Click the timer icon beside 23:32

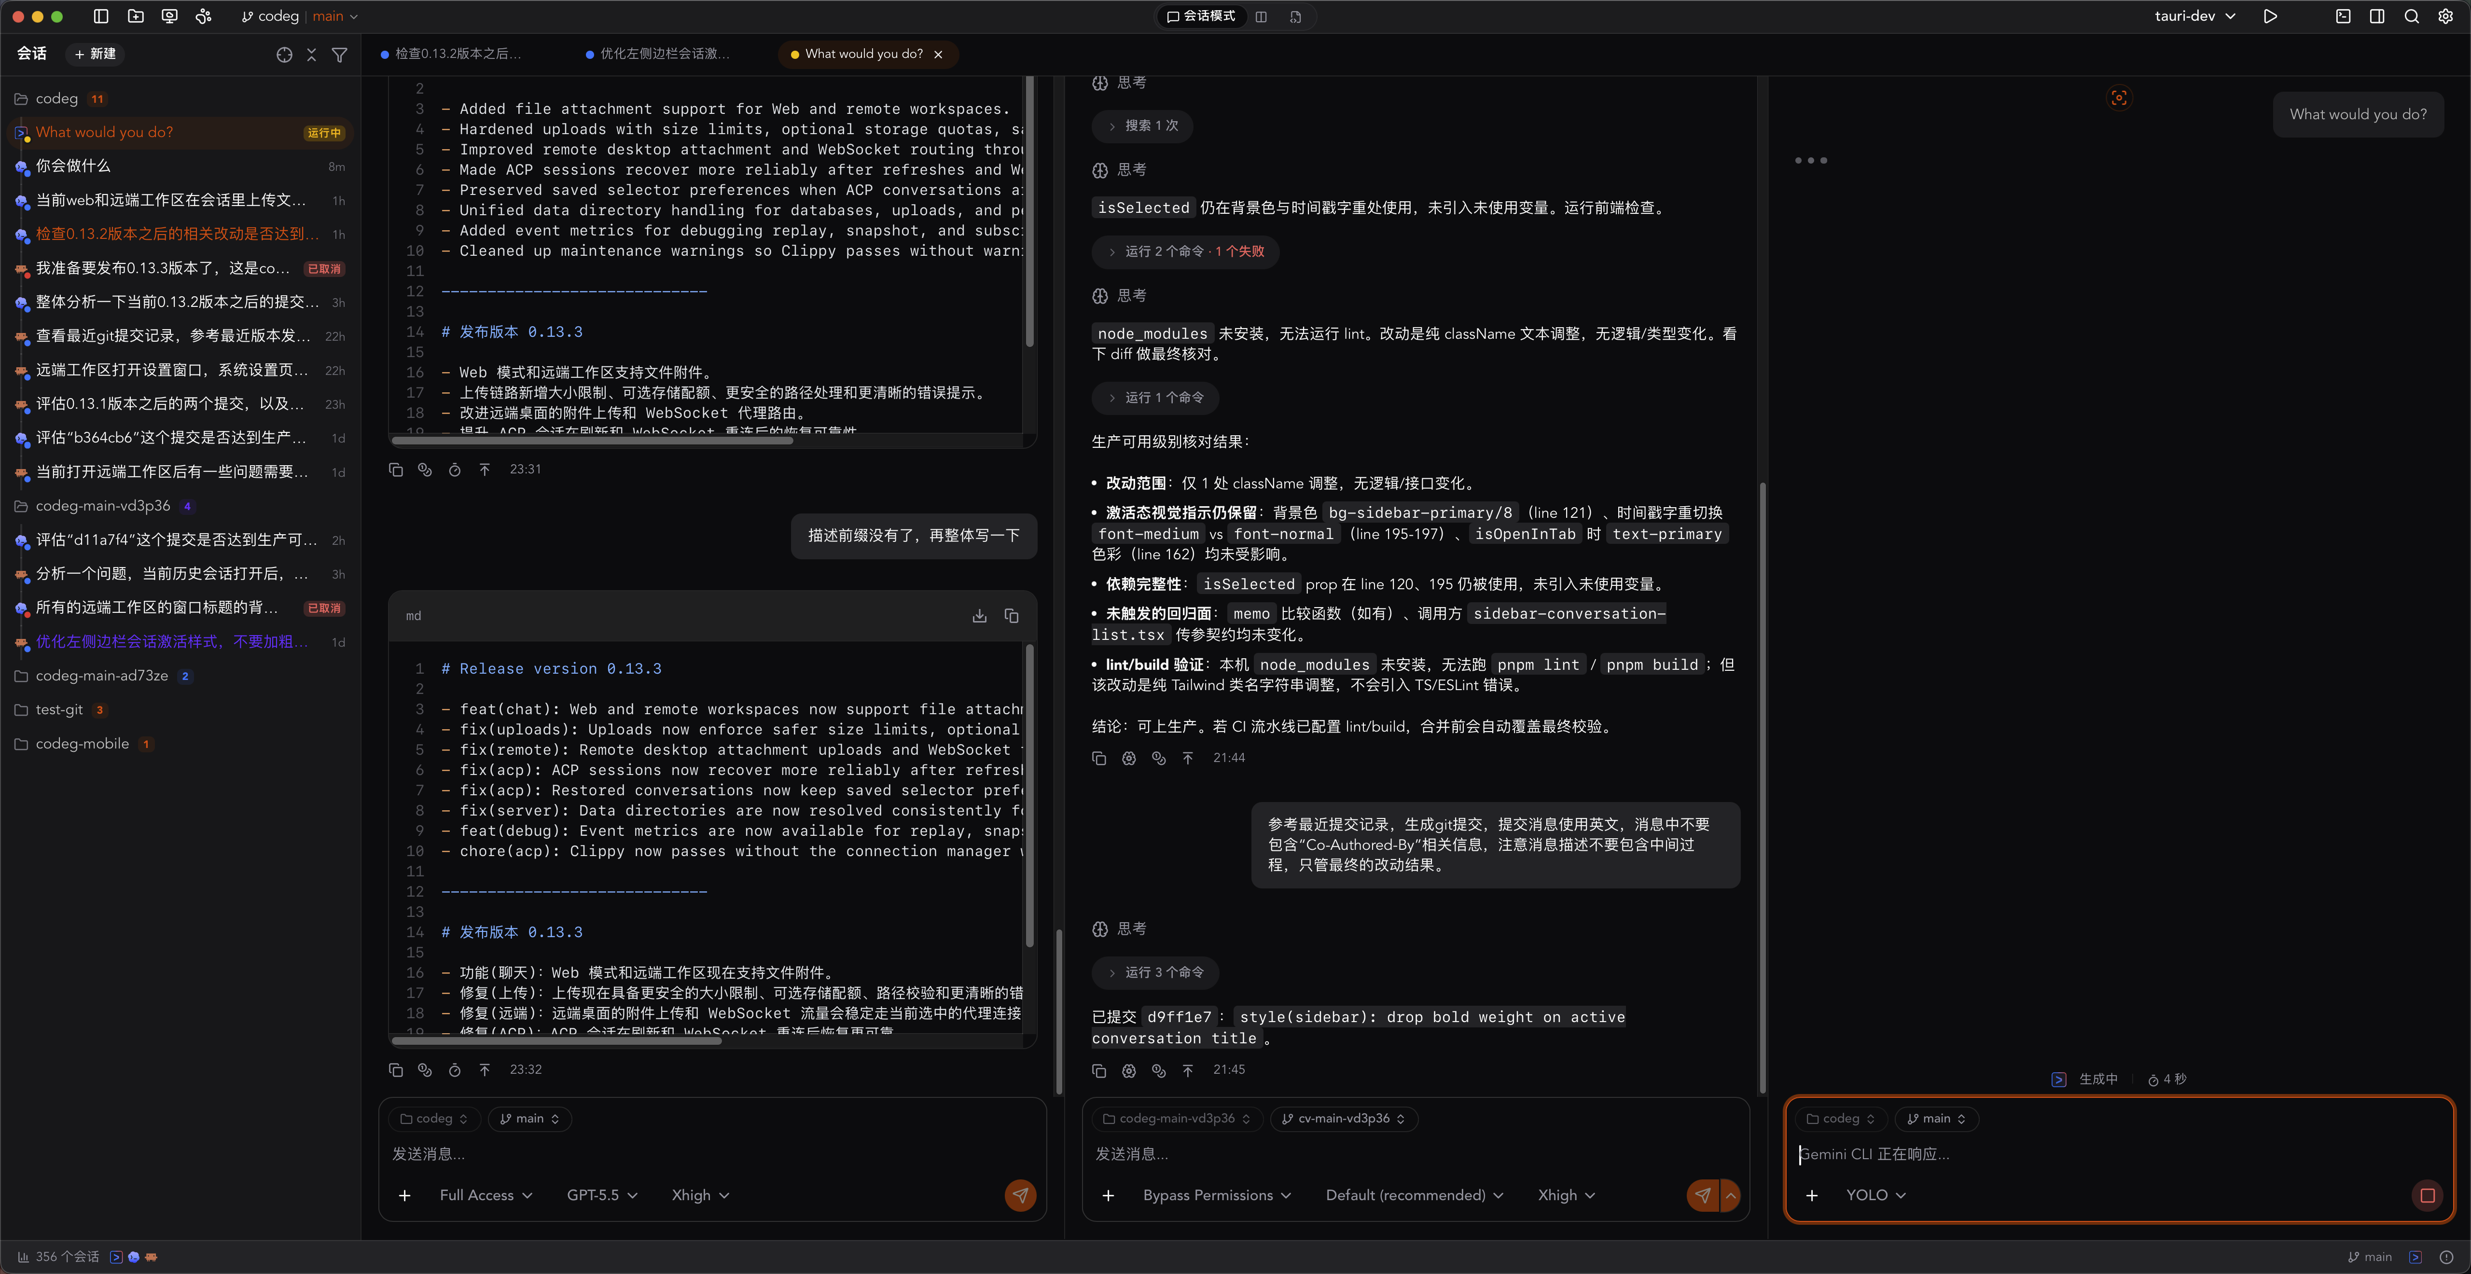tap(455, 1070)
